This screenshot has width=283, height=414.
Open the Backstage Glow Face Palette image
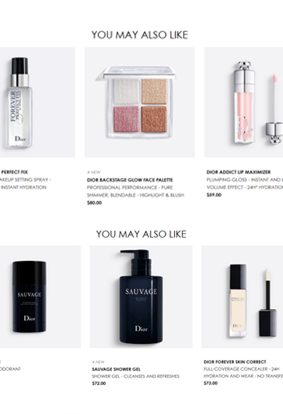[139, 102]
